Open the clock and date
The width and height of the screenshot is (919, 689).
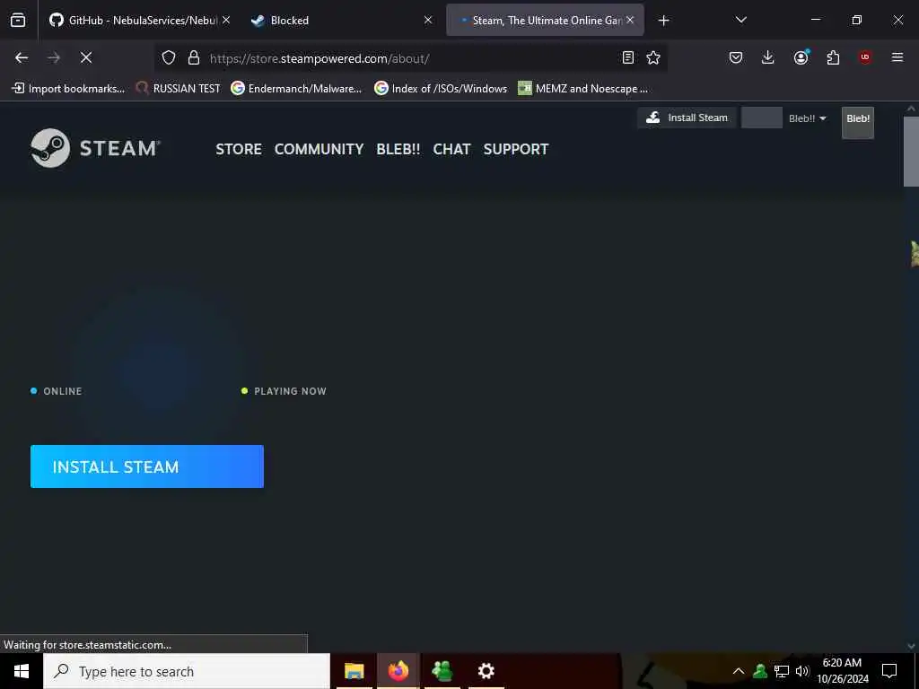[x=842, y=671]
